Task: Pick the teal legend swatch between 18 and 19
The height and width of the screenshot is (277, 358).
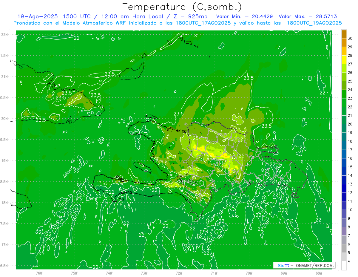Action: click(x=344, y=137)
